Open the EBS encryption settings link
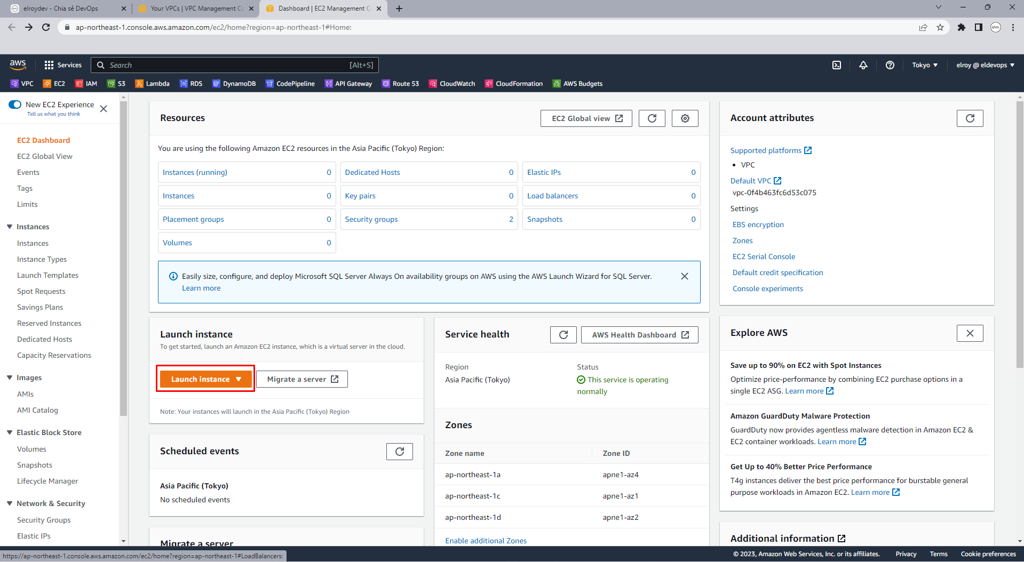The height and width of the screenshot is (562, 1024). [758, 224]
